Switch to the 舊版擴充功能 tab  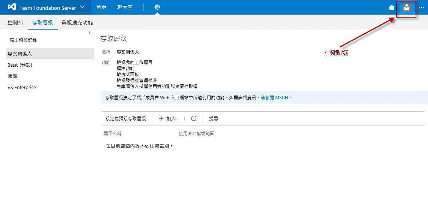[x=77, y=22]
